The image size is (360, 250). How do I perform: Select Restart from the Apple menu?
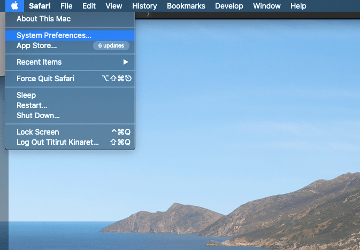click(32, 105)
